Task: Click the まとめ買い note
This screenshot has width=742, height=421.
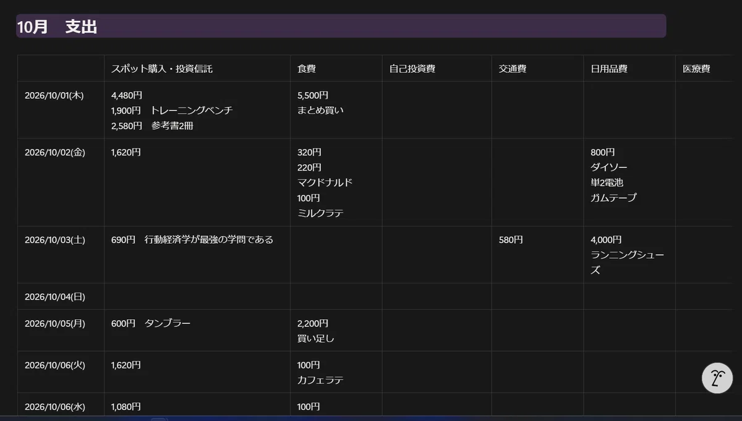Action: point(320,110)
